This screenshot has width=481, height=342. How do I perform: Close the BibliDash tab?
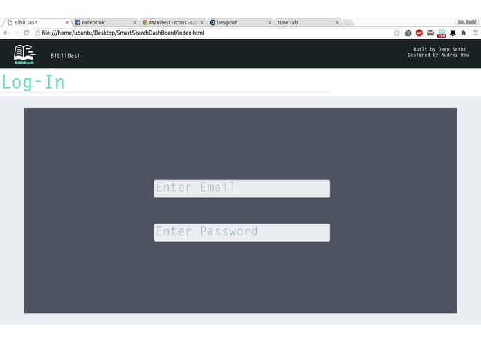click(67, 23)
